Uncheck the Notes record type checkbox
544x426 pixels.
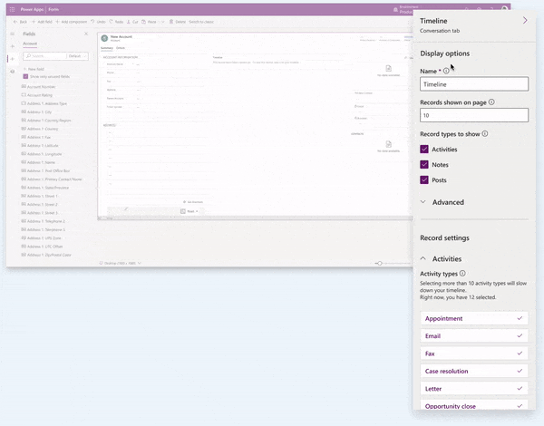tap(426, 165)
